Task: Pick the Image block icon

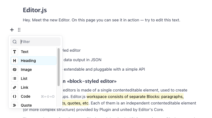Action: (x=15, y=70)
